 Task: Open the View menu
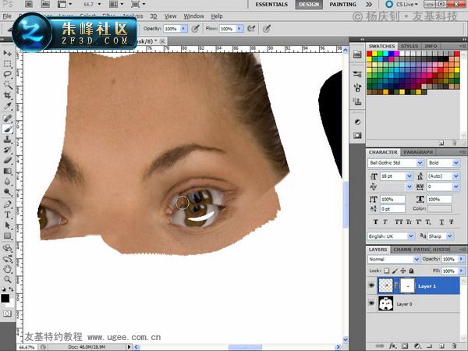pos(170,16)
